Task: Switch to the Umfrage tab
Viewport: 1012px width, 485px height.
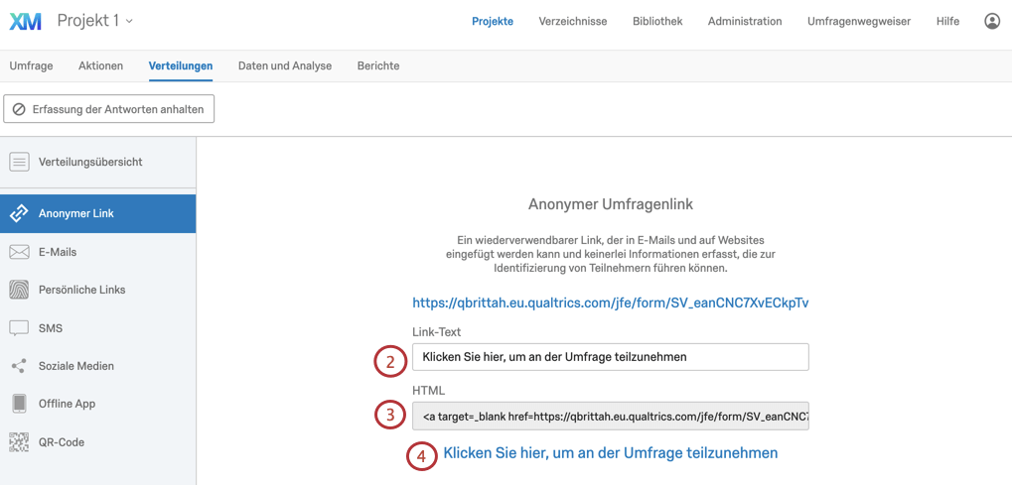Action: point(31,65)
